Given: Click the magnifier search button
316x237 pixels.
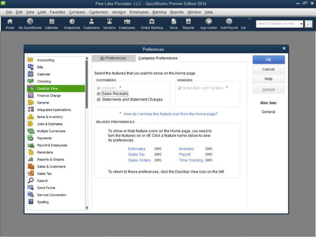Looking at the screenshot, I should (308, 24).
